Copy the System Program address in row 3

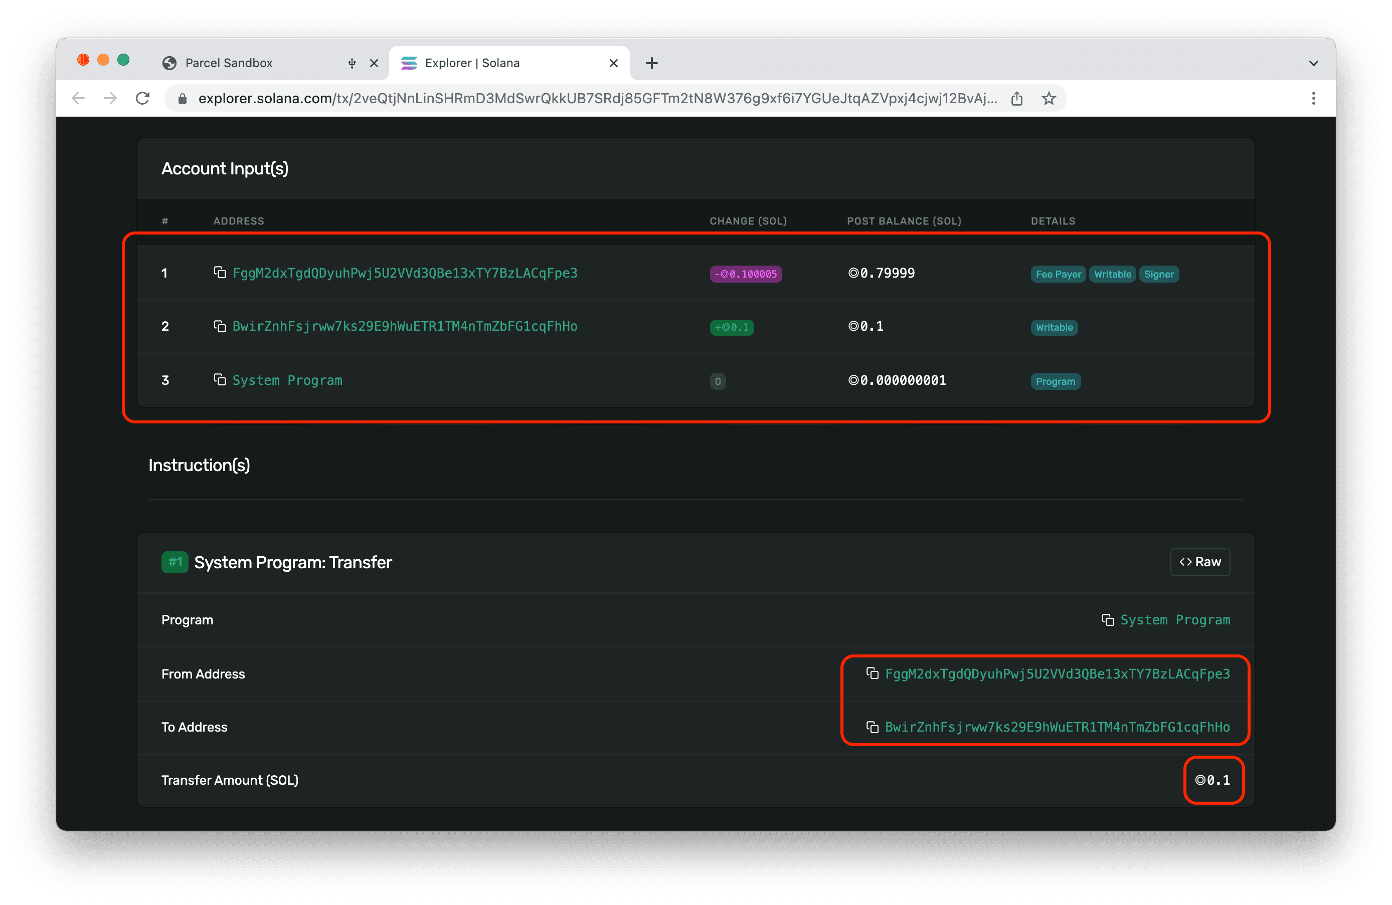219,380
